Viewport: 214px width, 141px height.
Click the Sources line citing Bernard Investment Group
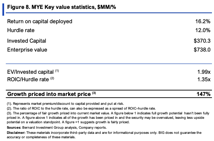57,128
